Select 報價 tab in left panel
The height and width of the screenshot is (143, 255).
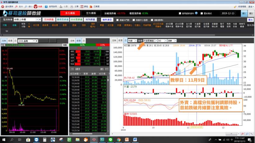(10, 41)
